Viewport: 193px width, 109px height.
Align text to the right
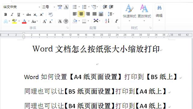pyautogui.click(x=88, y=14)
